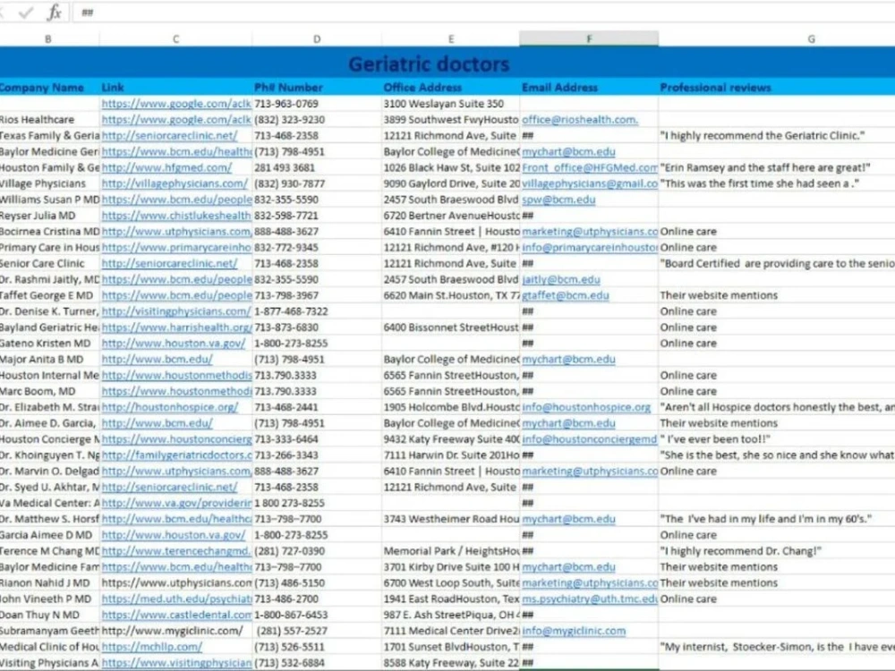Click the ms.psychiatry@uth.tmc.edu email link
This screenshot has width=895, height=671.
click(590, 599)
